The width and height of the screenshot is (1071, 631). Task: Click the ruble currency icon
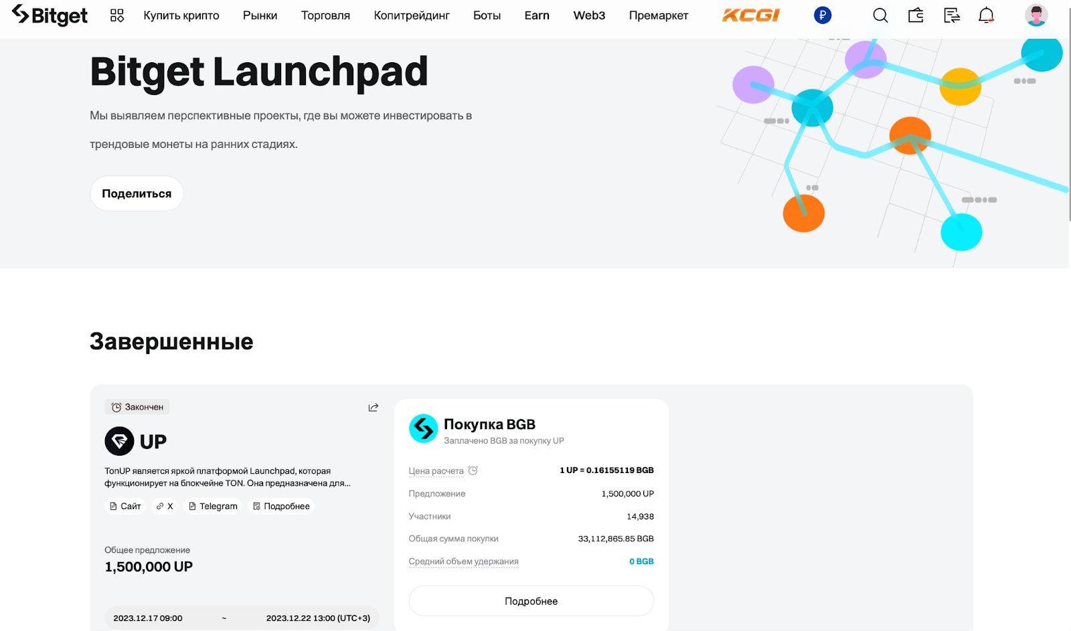click(823, 15)
